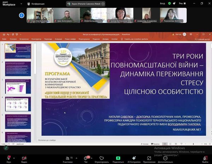Click the green Поделиться share screen icon
Screen dimensions: 212x164
coord(118,158)
